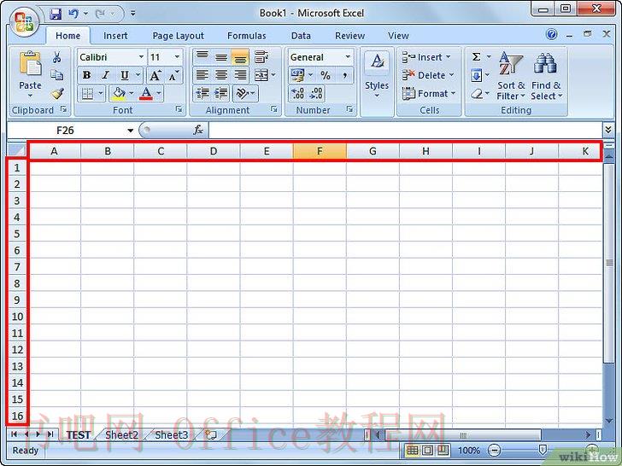This screenshot has width=622, height=466.
Task: Save the workbook from Quick Access toolbar
Action: pos(56,14)
